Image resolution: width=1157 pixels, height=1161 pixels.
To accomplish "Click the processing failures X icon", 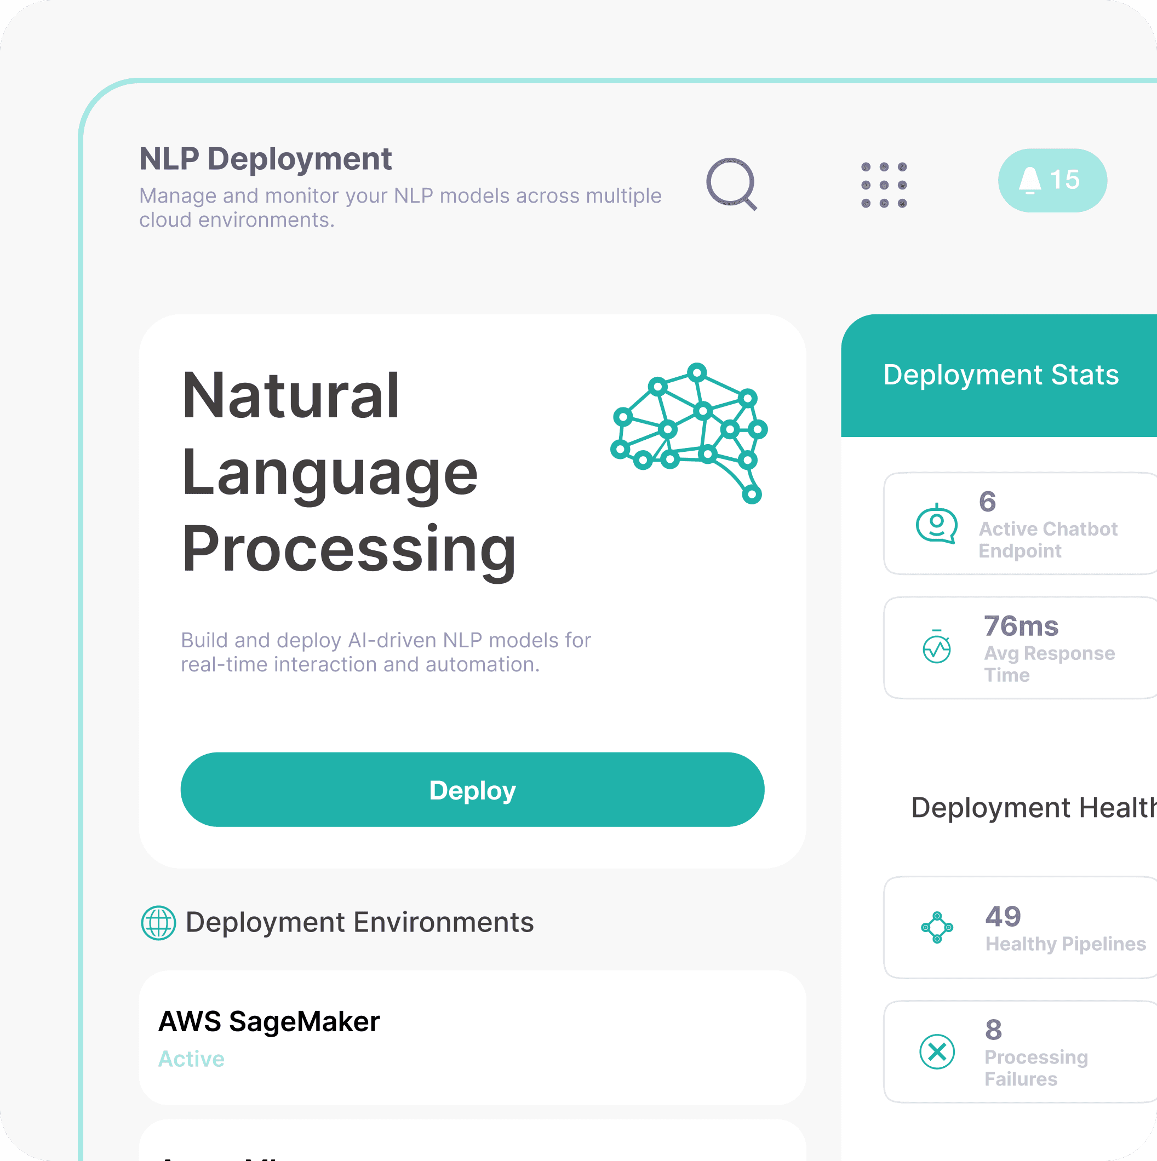I will [x=936, y=1051].
